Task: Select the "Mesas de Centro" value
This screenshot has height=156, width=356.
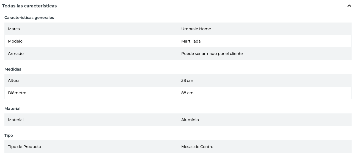Action: [x=197, y=147]
